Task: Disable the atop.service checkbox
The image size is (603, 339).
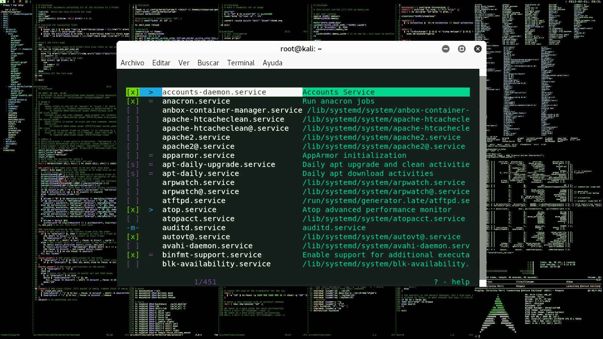Action: tap(133, 209)
